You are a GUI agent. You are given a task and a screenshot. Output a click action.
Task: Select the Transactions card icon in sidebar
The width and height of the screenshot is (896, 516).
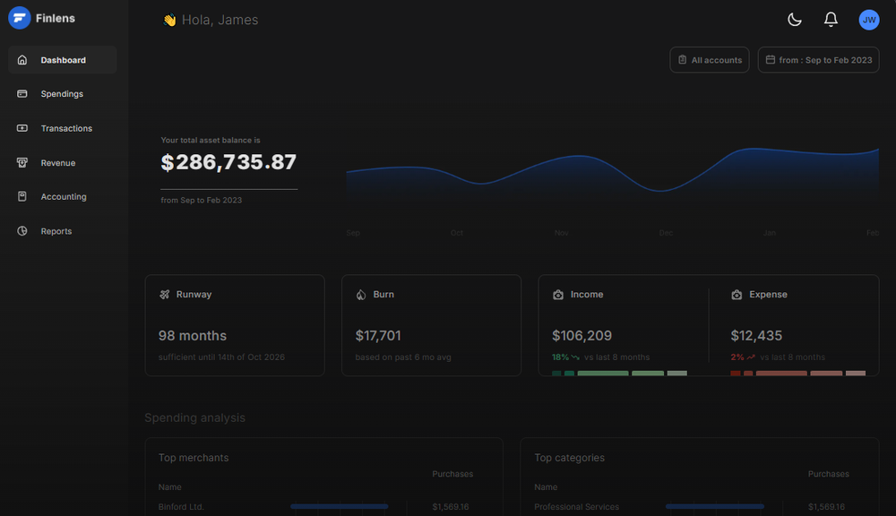click(x=22, y=128)
